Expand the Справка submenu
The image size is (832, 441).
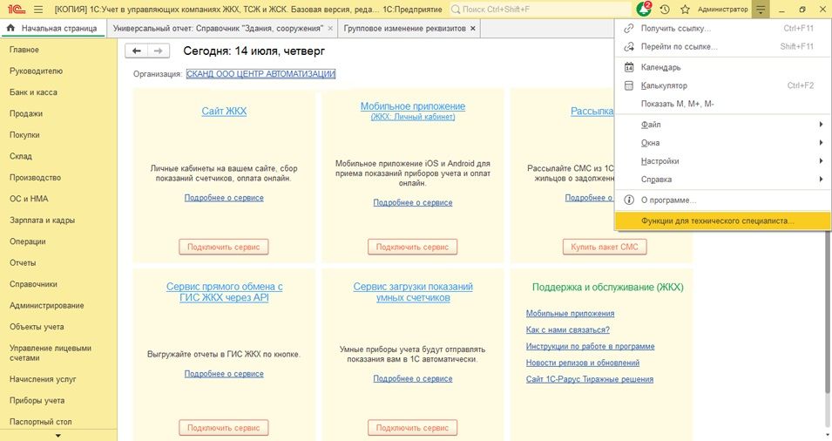(x=820, y=180)
